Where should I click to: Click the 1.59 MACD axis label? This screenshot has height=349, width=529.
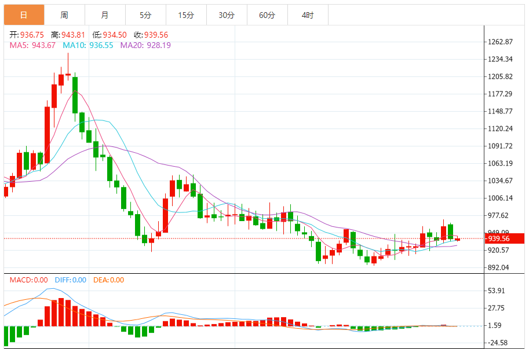494,325
